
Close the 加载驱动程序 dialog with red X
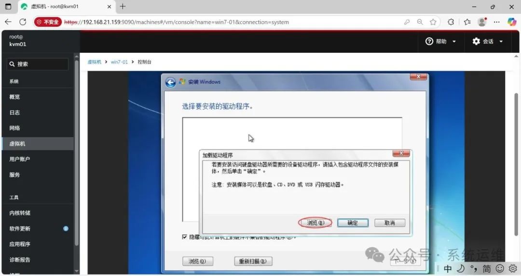coord(401,153)
